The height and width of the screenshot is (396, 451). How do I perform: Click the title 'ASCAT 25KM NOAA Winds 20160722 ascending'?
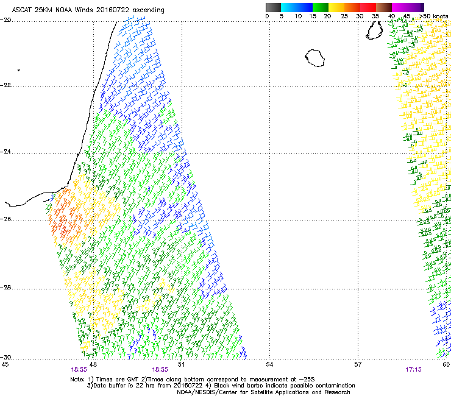(x=88, y=10)
